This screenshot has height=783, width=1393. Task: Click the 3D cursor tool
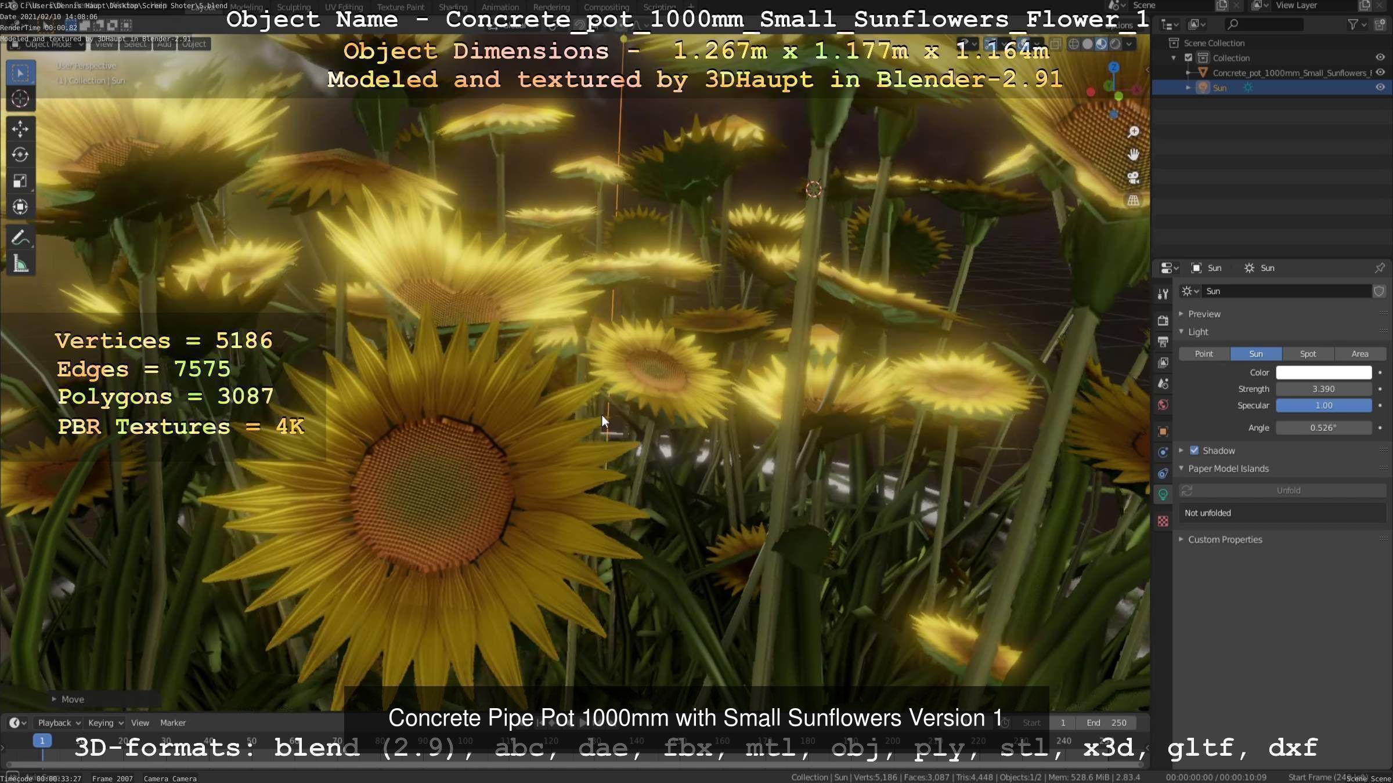pyautogui.click(x=20, y=99)
